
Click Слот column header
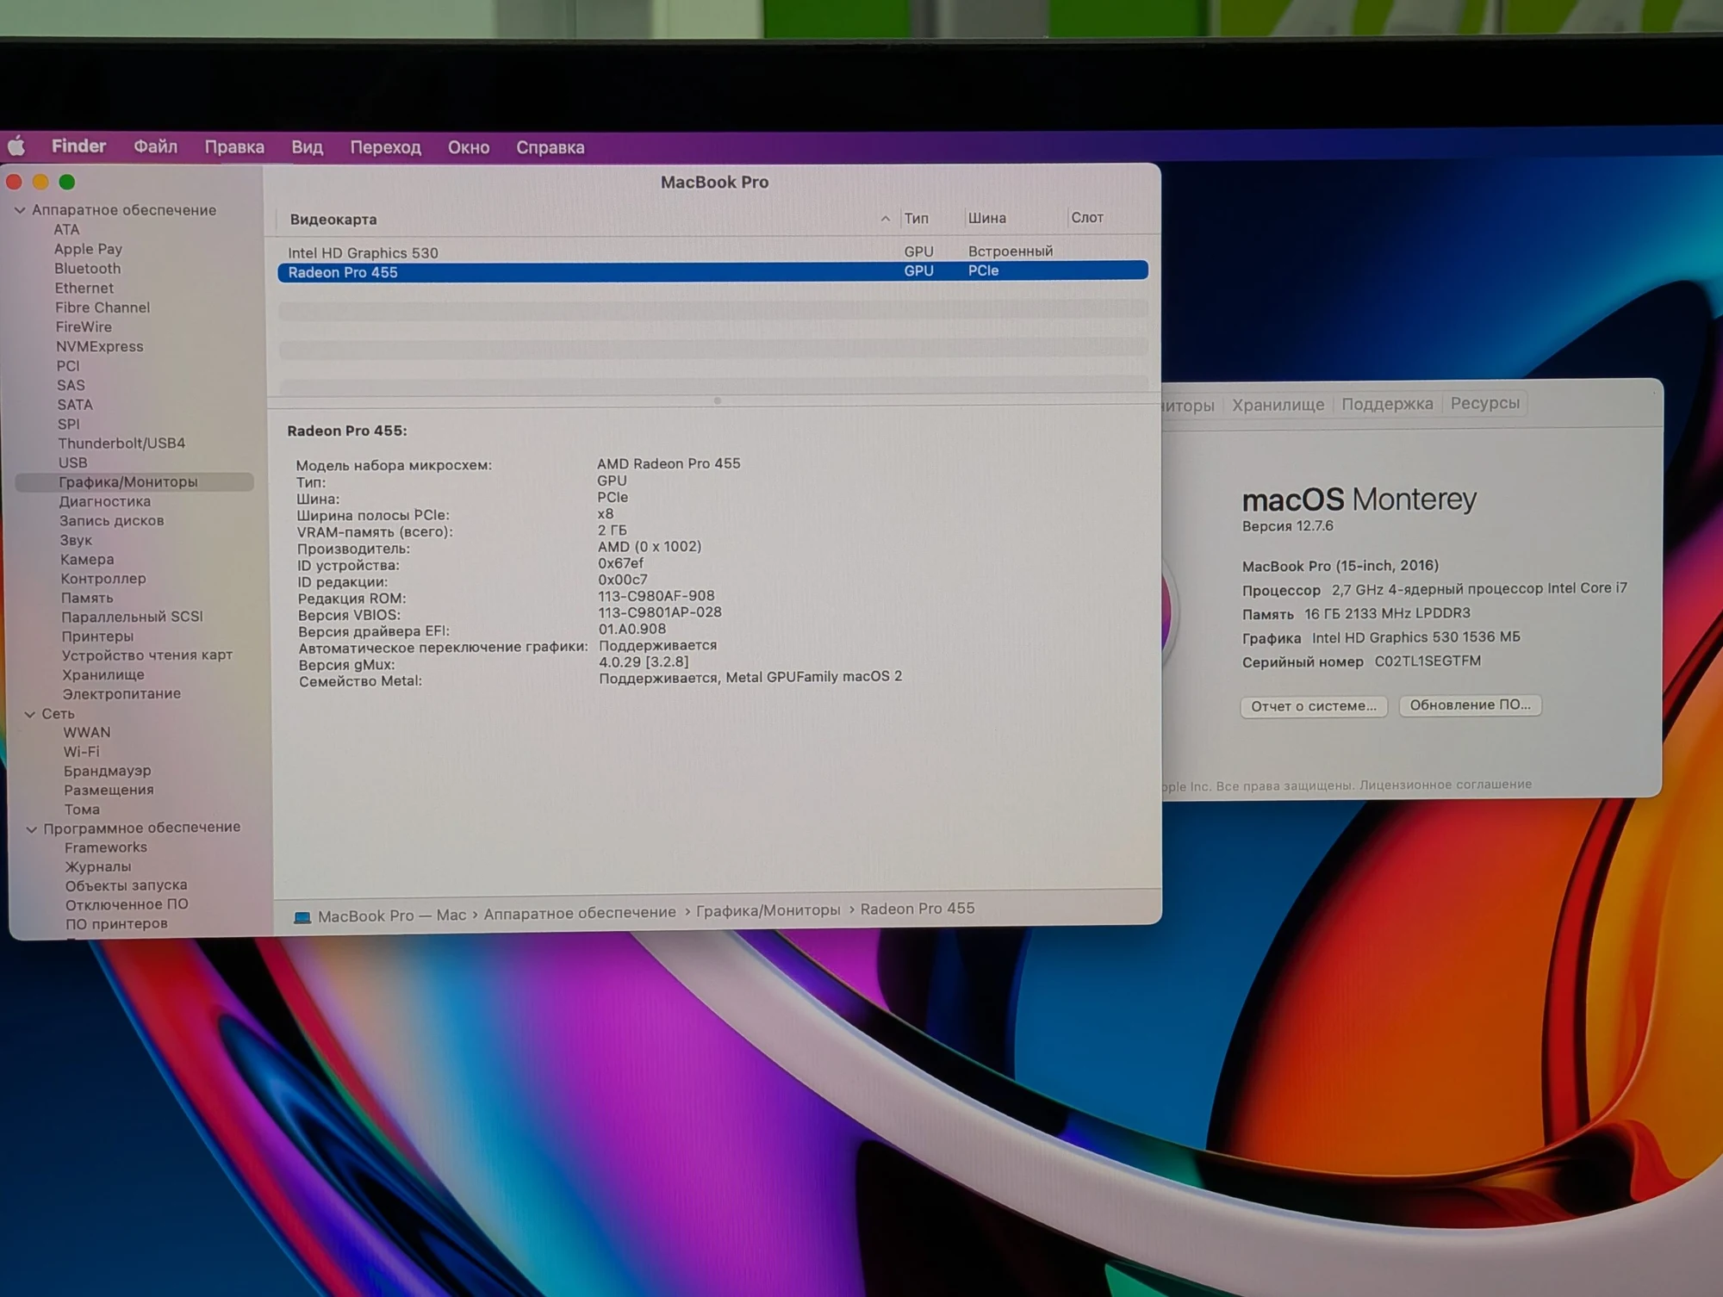point(1087,218)
